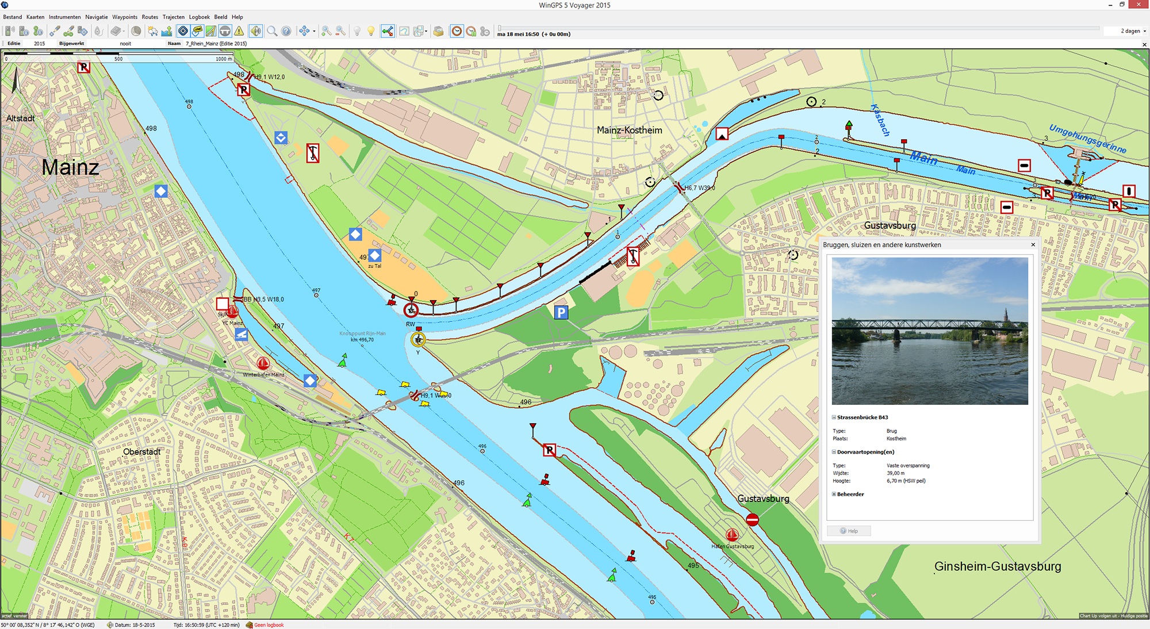Expand the Beheerder section

click(x=834, y=494)
